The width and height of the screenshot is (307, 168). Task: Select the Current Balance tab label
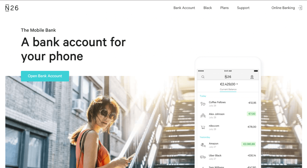228,89
